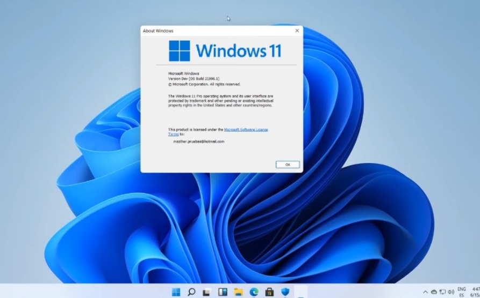
Task: Click the Windows 11 logo graphic
Action: [225, 51]
